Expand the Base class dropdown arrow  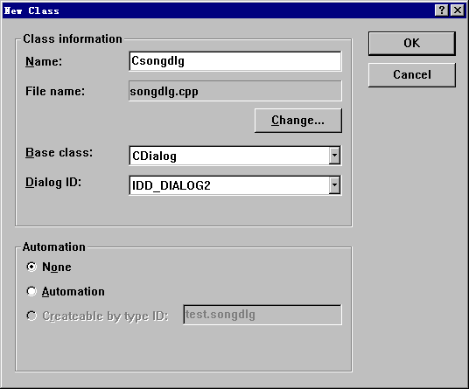click(334, 156)
